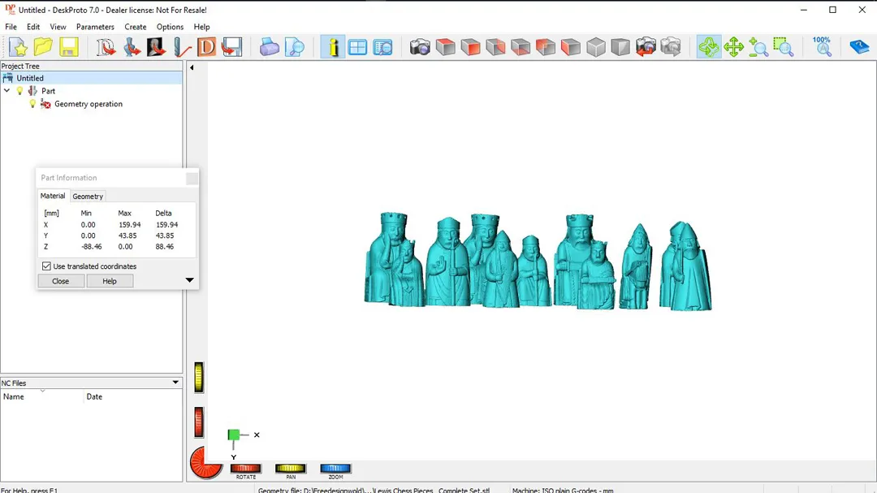Select the bottom view cube icon
Viewport: 877px width, 493px height.
point(521,47)
